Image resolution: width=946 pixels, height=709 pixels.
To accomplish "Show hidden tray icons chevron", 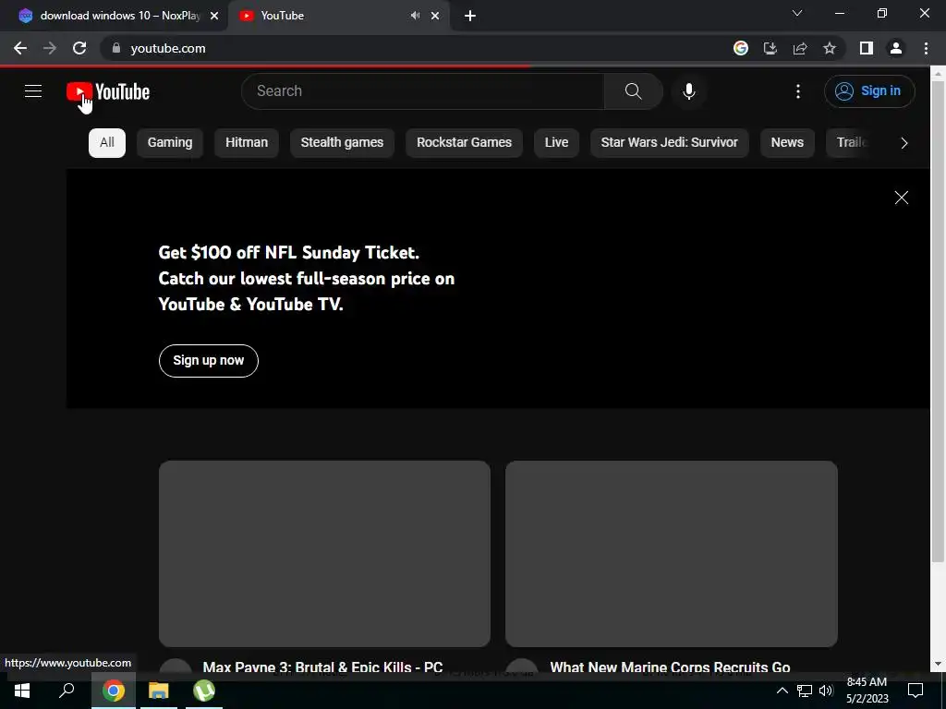I will tap(782, 691).
